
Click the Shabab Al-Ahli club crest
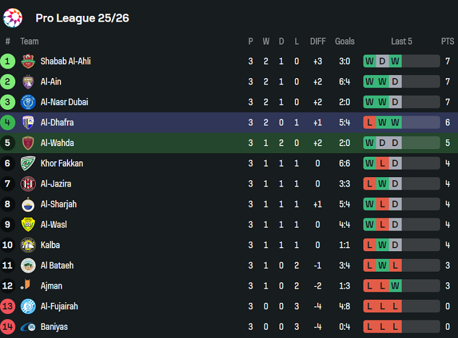tap(28, 61)
